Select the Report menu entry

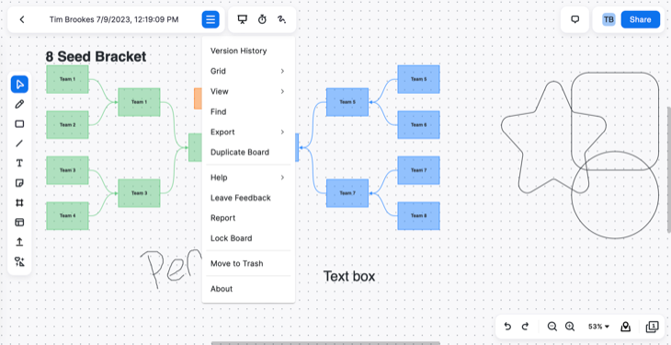(248, 218)
